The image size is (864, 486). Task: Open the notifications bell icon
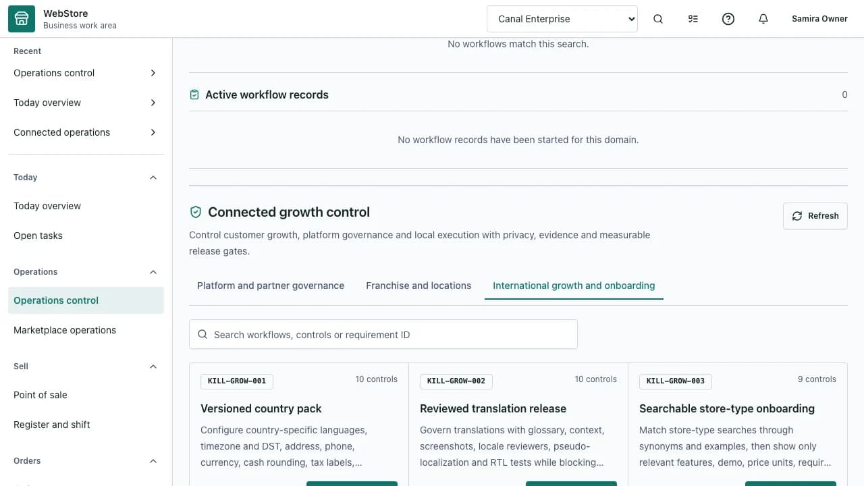click(763, 19)
